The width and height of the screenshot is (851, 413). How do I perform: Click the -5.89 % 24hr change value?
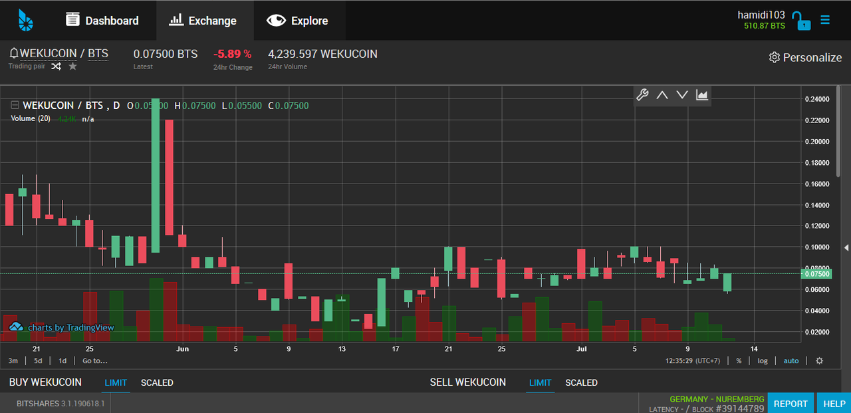[232, 54]
